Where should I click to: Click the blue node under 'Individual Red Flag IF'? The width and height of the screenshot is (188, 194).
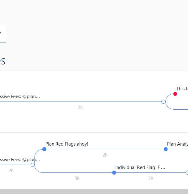tap(114, 172)
